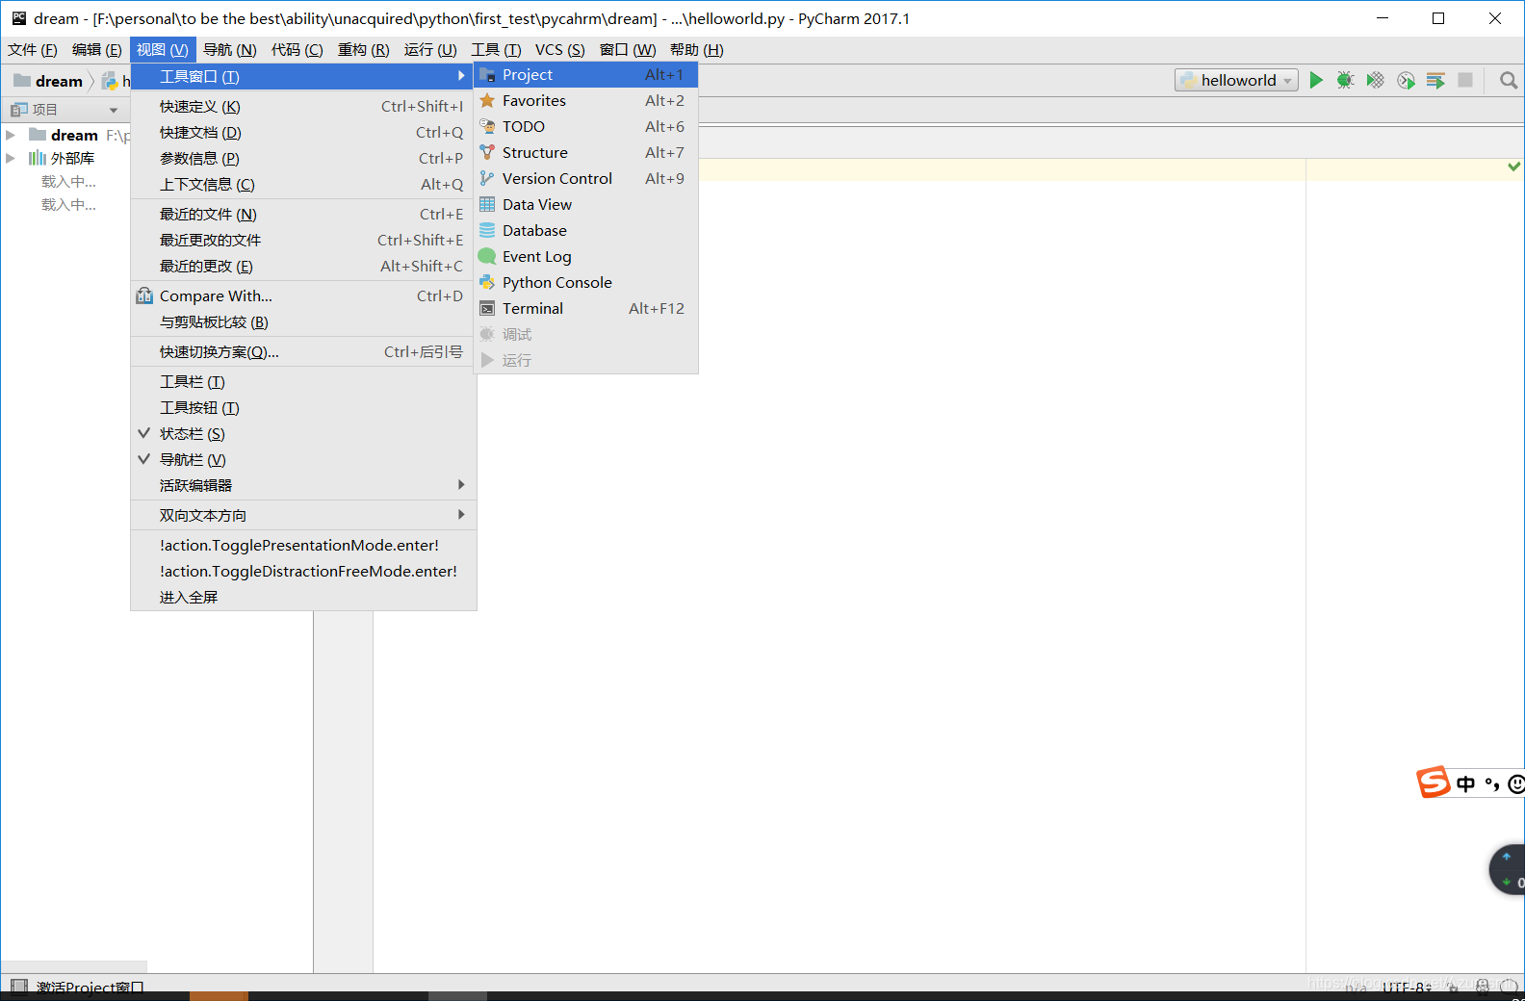
Task: Open the 代码 (C) menu
Action: coord(297,50)
